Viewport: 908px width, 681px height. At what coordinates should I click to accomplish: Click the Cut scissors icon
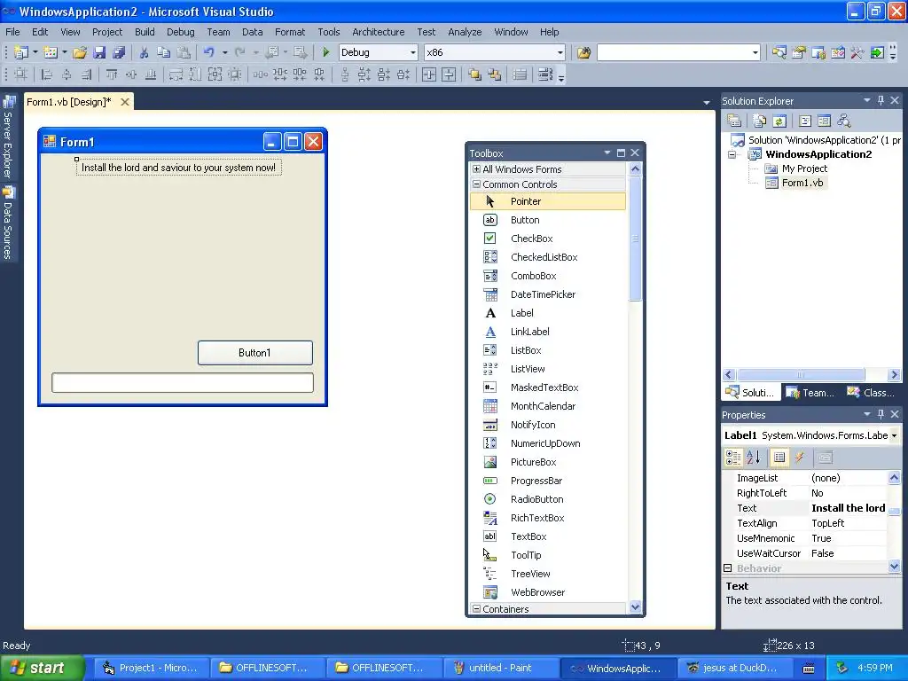tap(145, 52)
